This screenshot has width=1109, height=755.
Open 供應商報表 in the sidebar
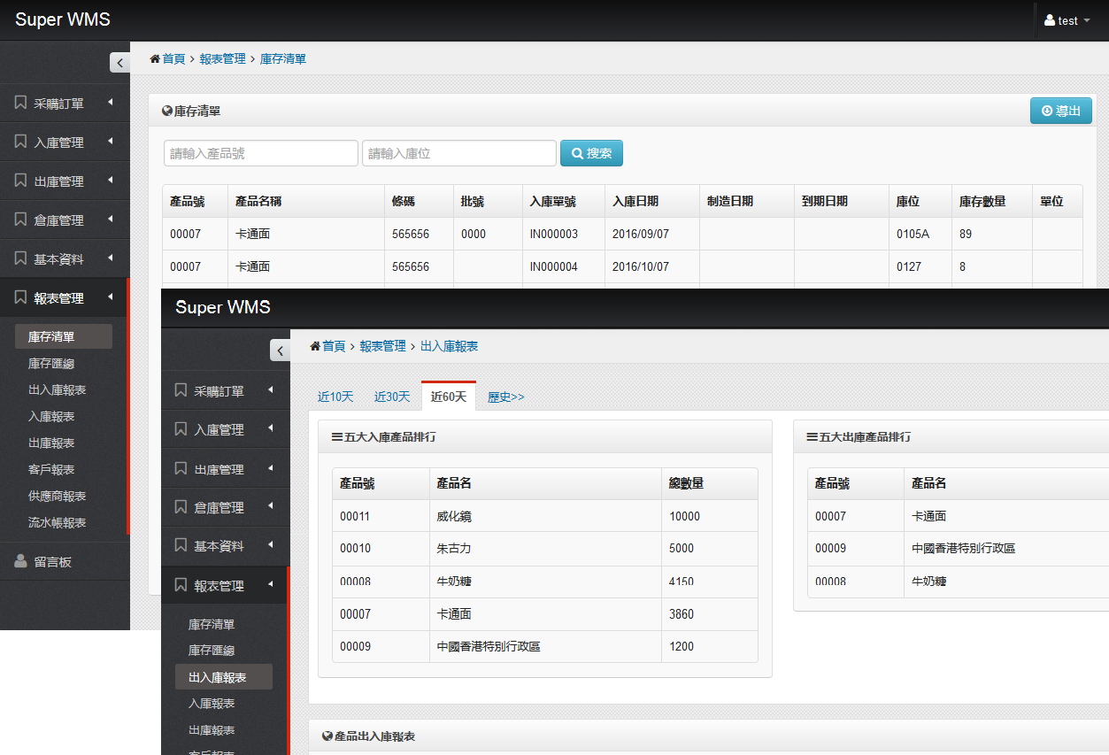click(x=58, y=497)
